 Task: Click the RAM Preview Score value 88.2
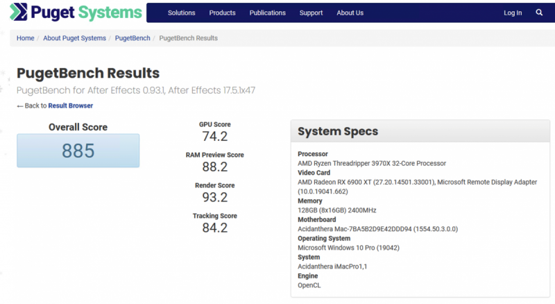point(215,167)
